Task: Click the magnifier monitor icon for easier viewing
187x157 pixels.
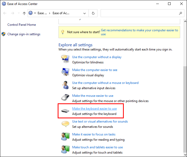Action: click(65, 72)
